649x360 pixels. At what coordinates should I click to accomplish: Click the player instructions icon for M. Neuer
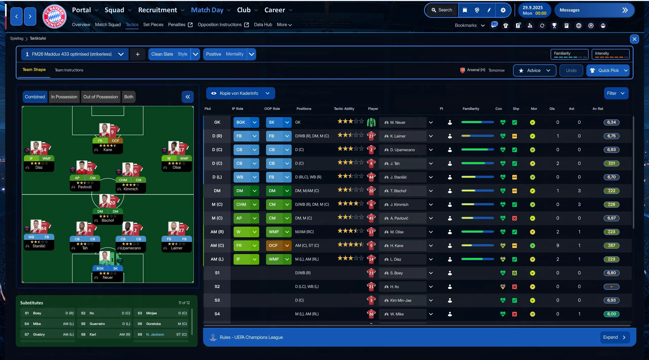click(x=450, y=122)
